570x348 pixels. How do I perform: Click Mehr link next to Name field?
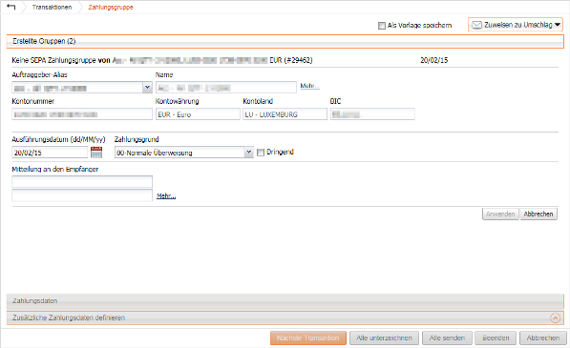point(309,86)
